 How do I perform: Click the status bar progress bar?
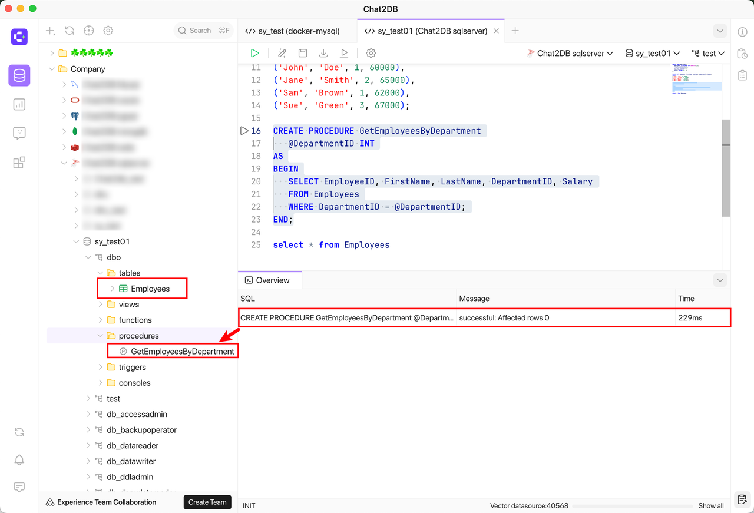(x=631, y=506)
